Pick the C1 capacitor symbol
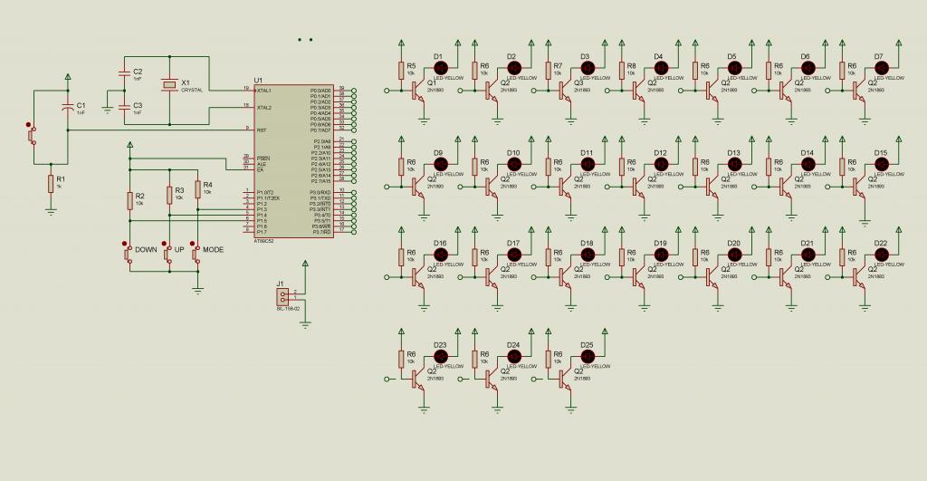 point(68,109)
